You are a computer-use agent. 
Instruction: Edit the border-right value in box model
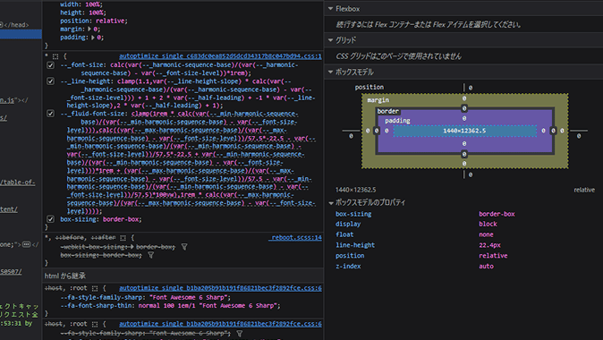pyautogui.click(x=553, y=131)
